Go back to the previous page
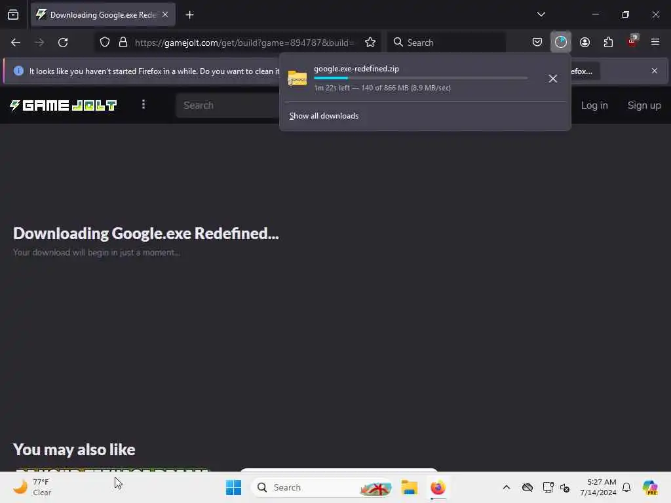The width and height of the screenshot is (671, 503). click(16, 43)
